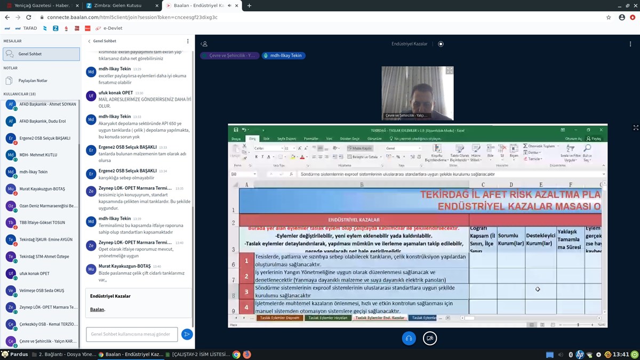640x360 pixels.
Task: Open the Pardus start menu
Action: point(15,354)
